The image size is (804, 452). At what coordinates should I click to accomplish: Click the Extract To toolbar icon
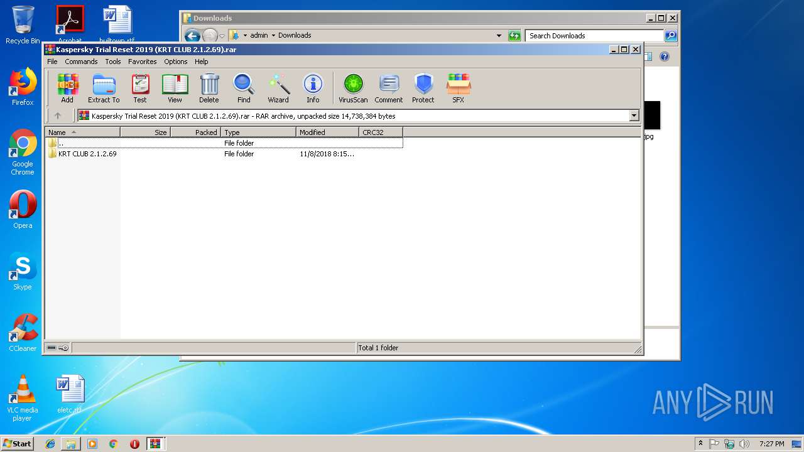tap(104, 88)
